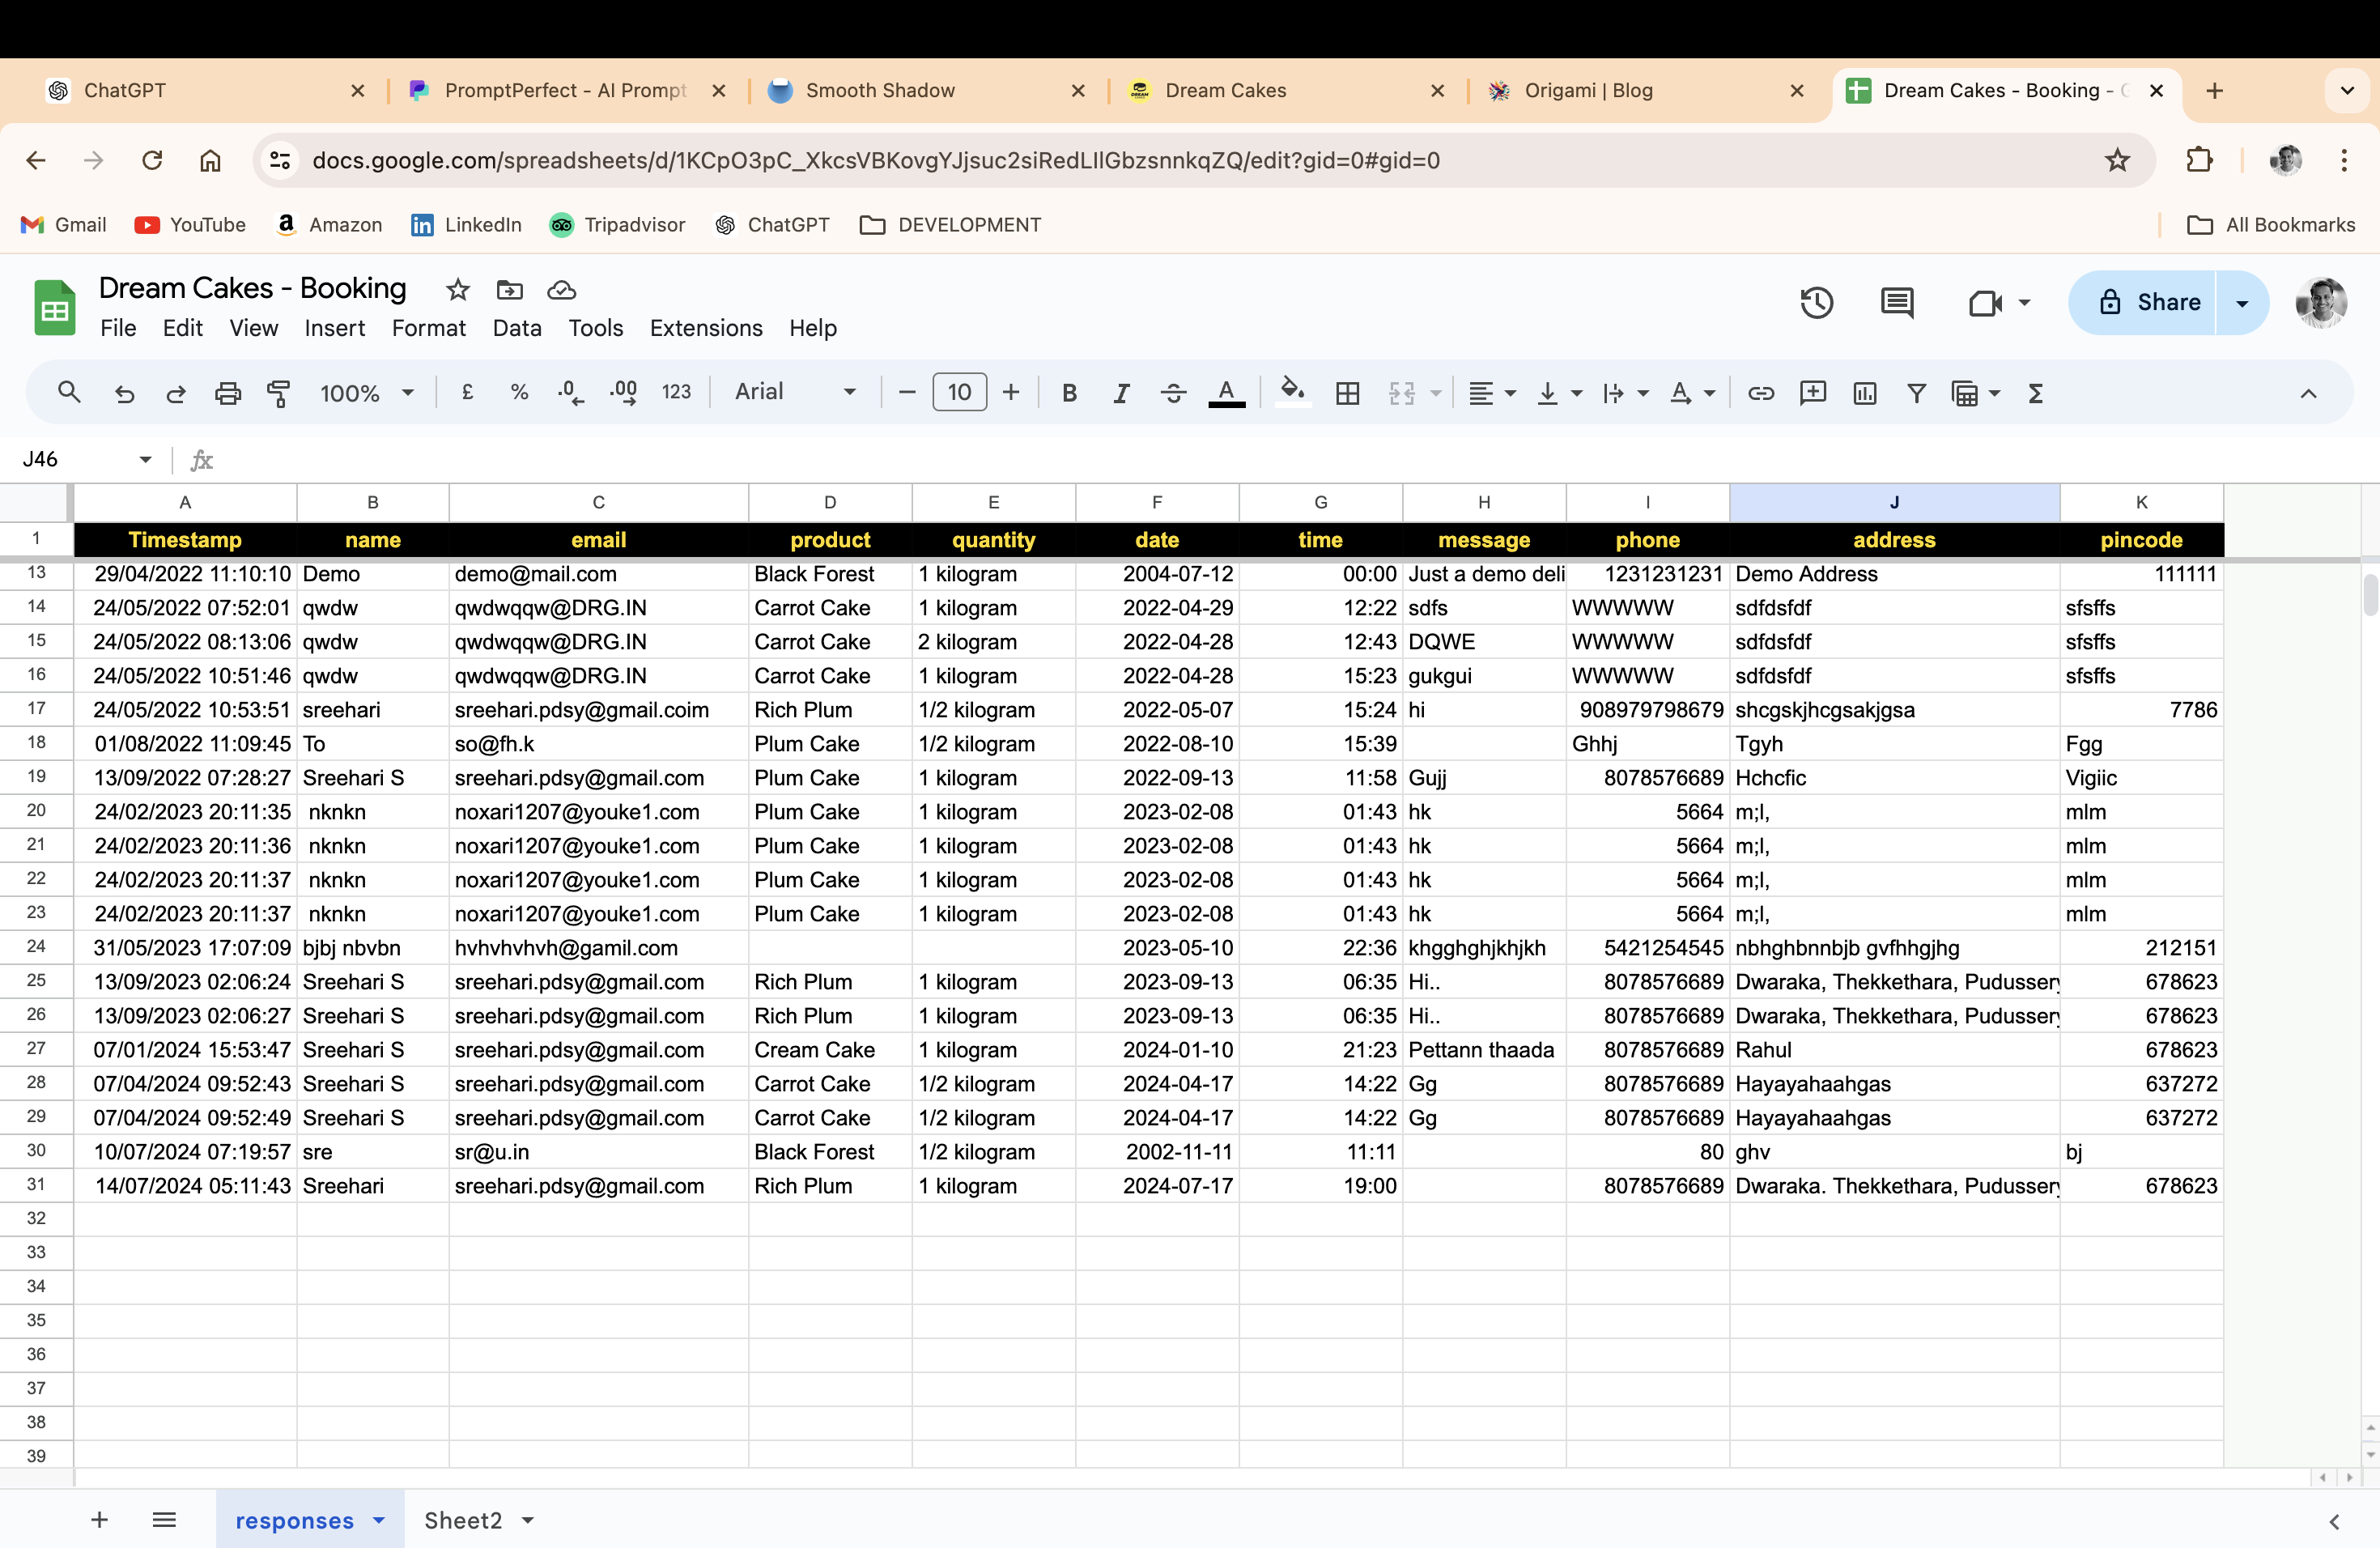Open the borders tool
Screen dimensions: 2380x1548
(1347, 393)
